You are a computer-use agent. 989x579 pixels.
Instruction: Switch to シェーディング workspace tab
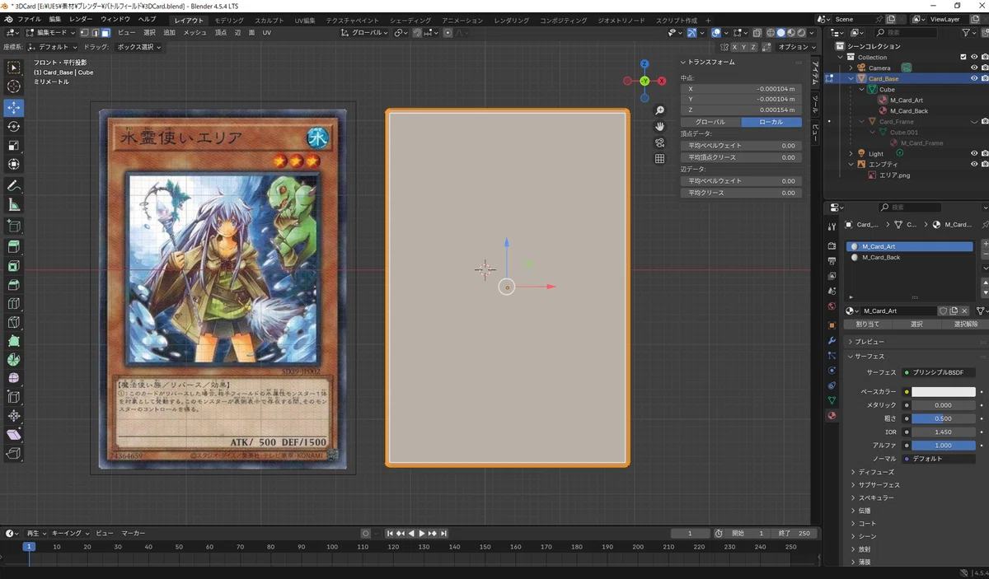pos(410,20)
